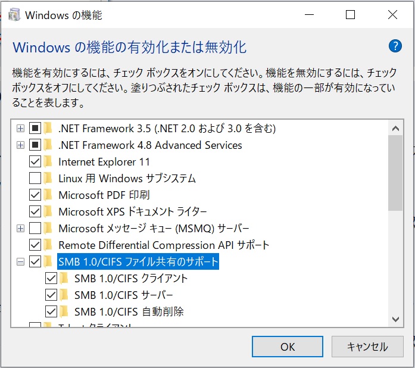The height and width of the screenshot is (368, 415).
Task: Click the Windows Features title bar icon
Action: pos(14,15)
